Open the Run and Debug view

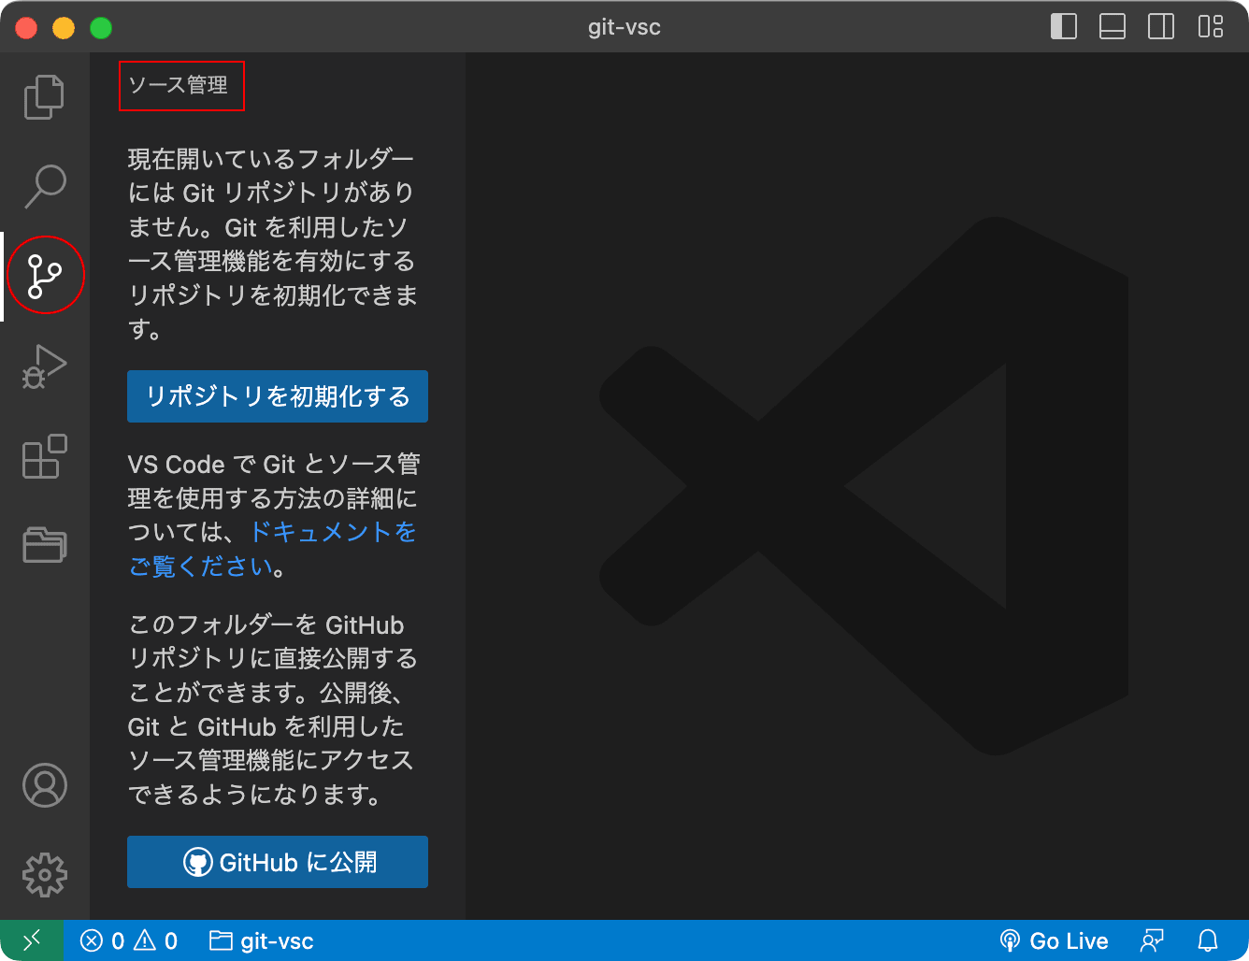44,366
